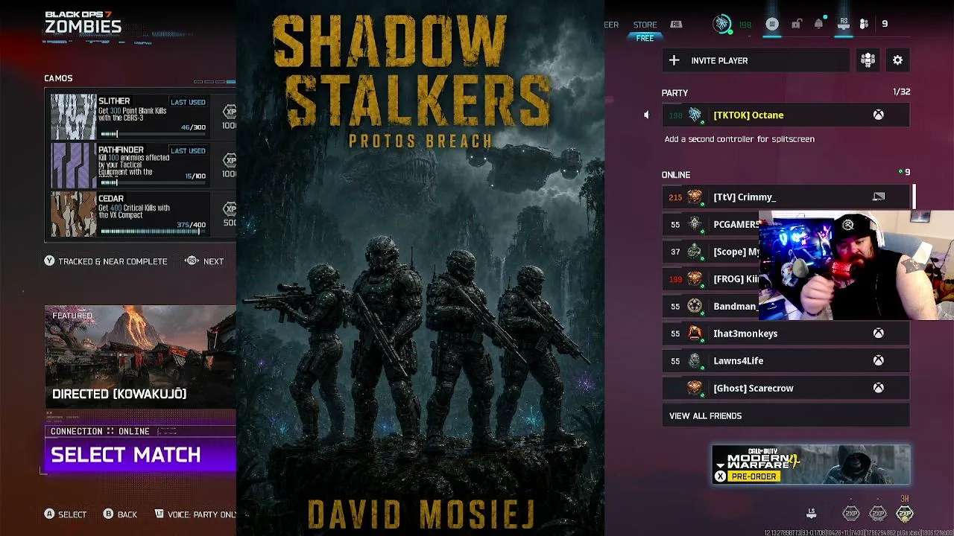The image size is (954, 536).
Task: Open the Store tab
Action: click(x=645, y=25)
